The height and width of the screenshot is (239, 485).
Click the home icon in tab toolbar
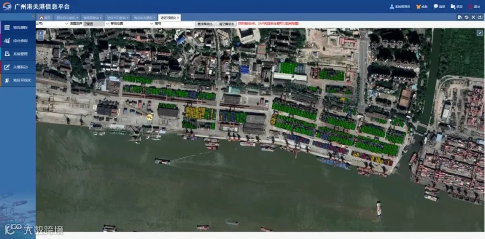[x=460, y=17]
